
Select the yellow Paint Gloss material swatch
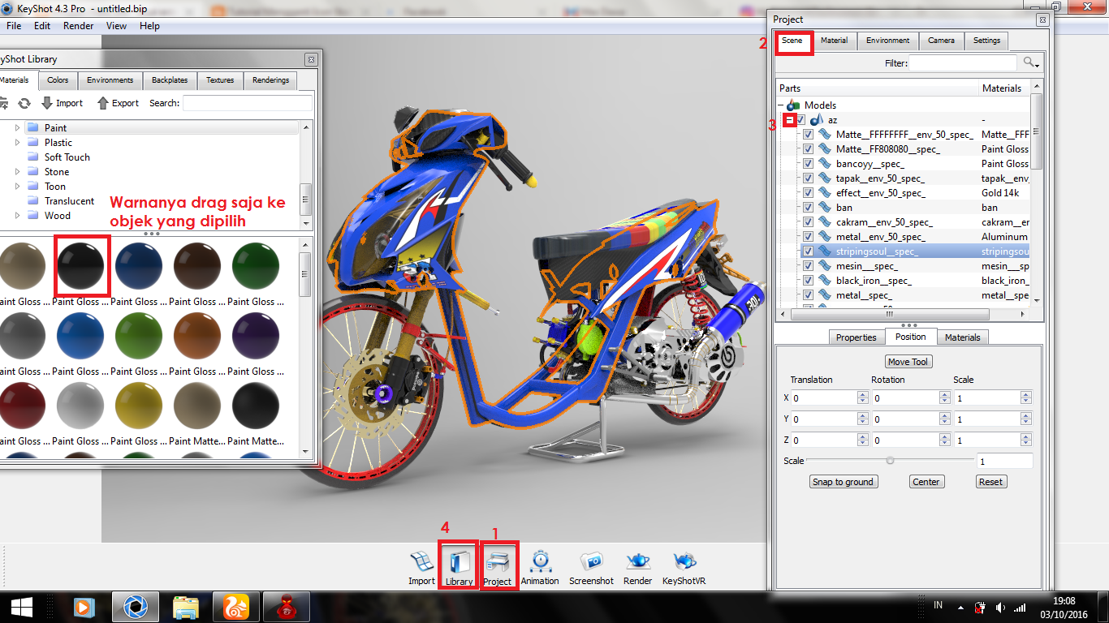tap(139, 406)
